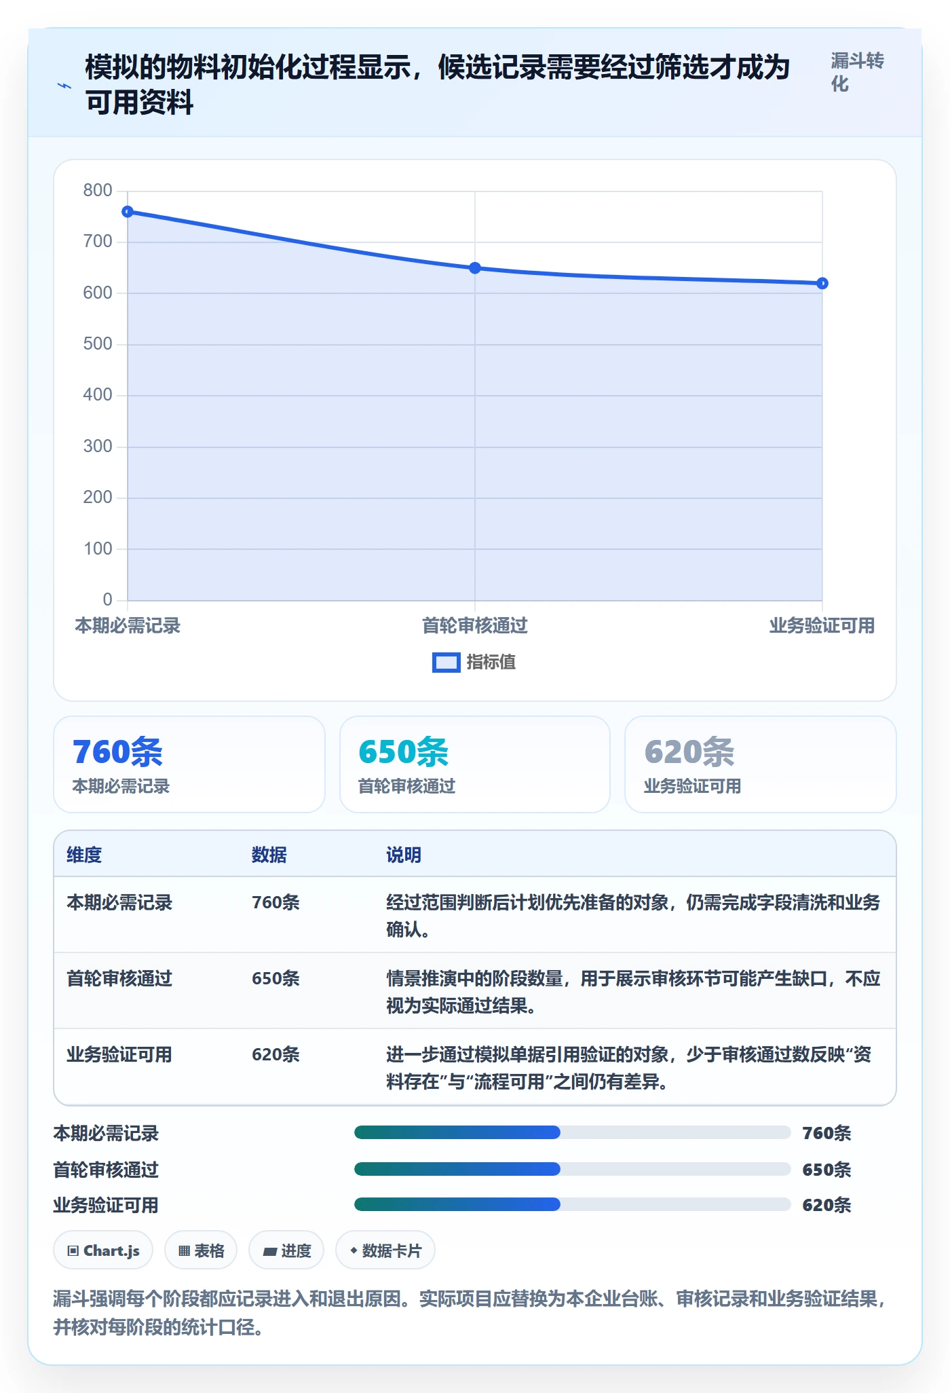Click the 数据卡片 tag chip
The image size is (950, 1393).
coord(385,1250)
